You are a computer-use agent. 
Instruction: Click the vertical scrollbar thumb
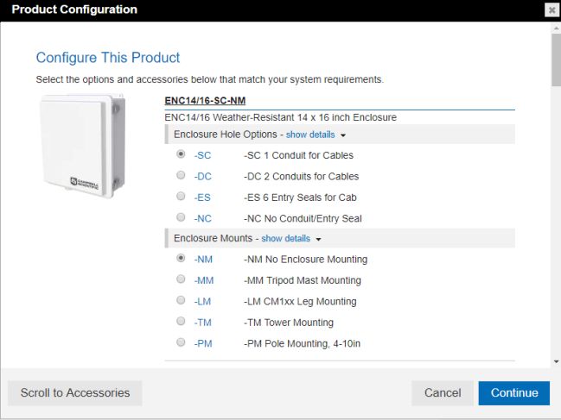(557, 60)
